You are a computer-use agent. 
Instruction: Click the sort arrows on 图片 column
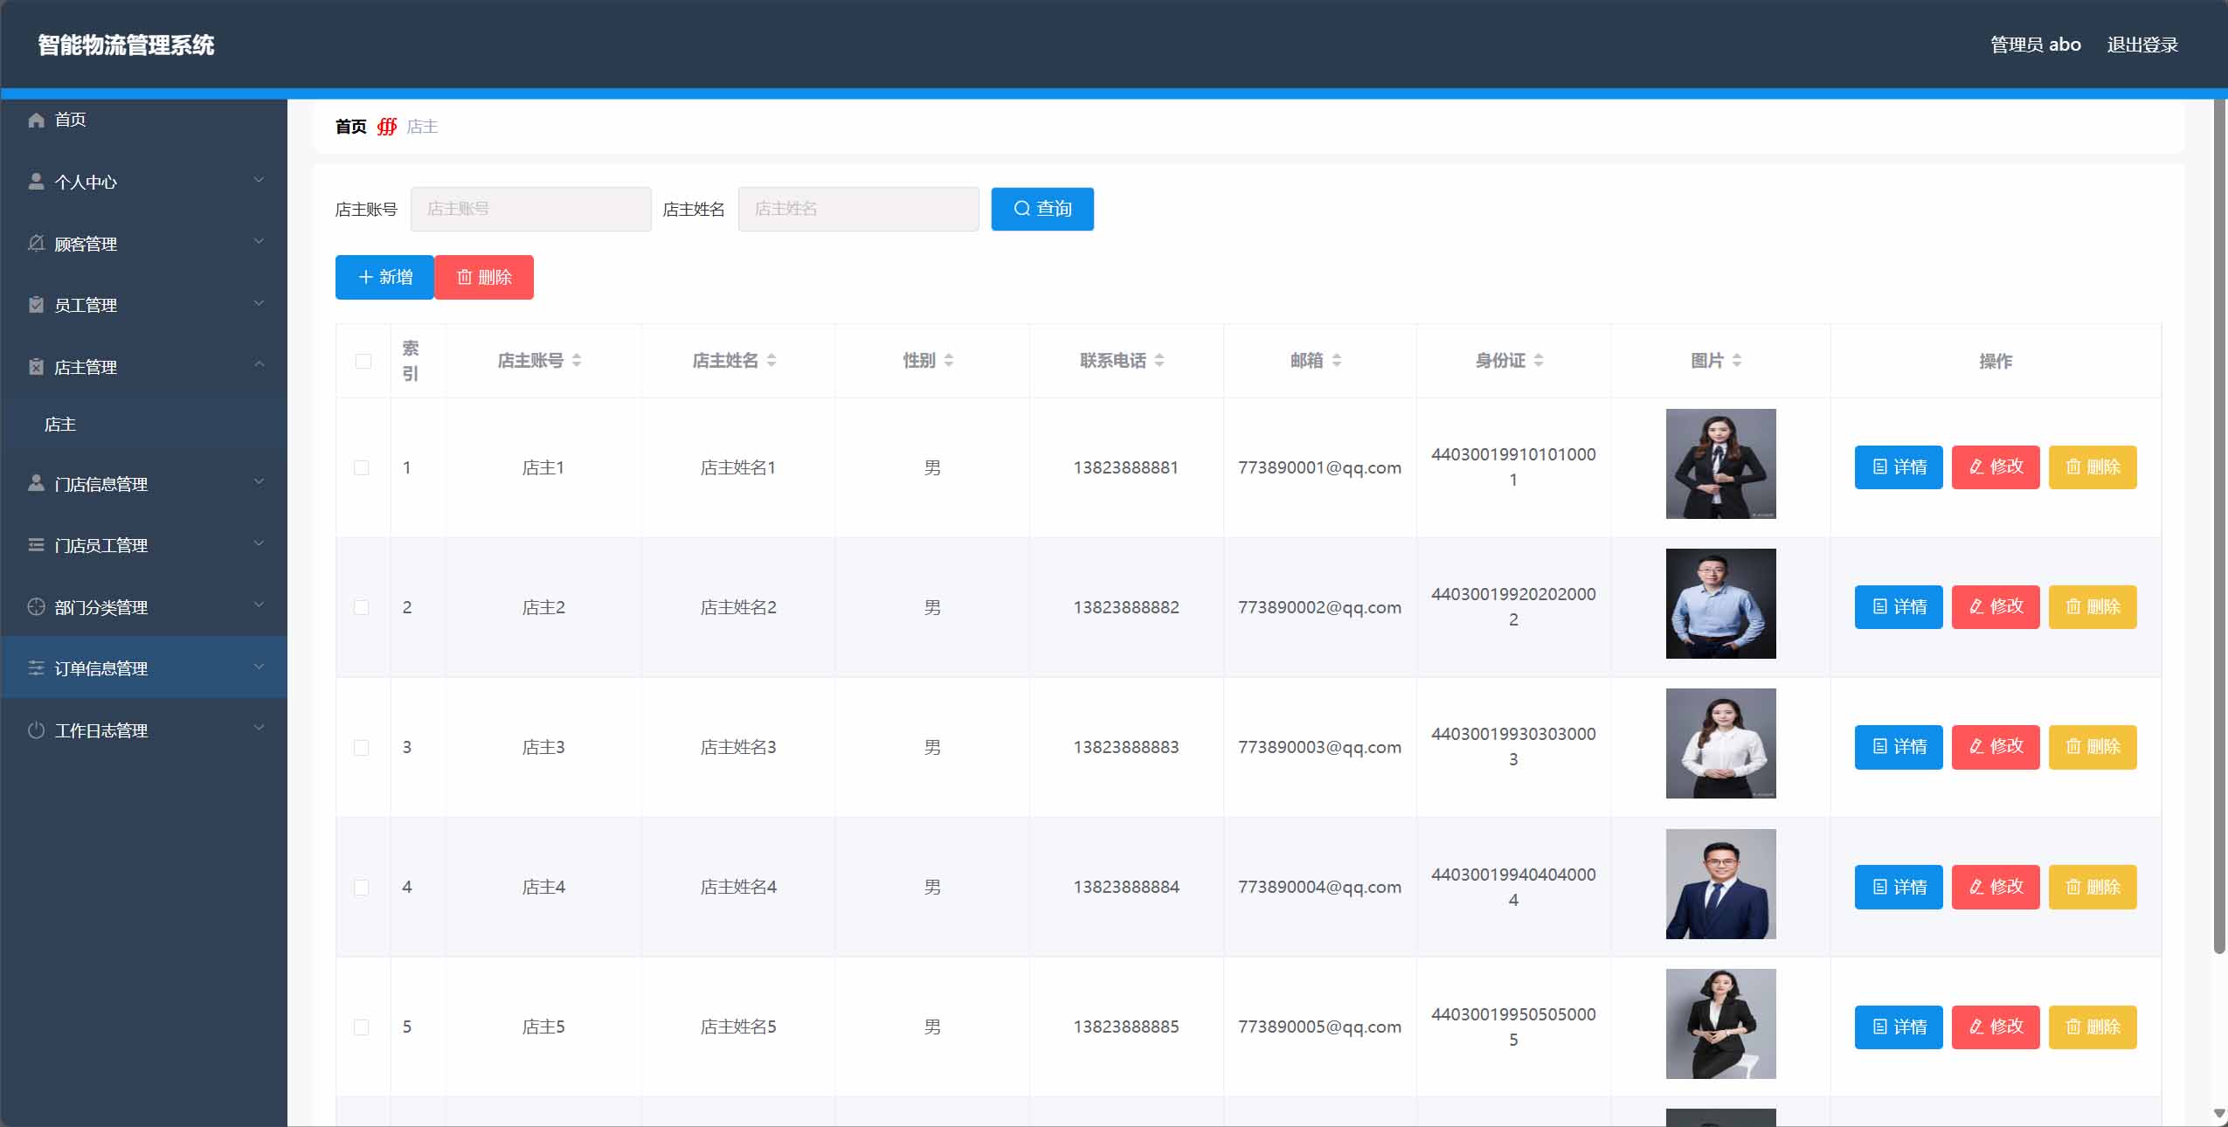[1737, 361]
